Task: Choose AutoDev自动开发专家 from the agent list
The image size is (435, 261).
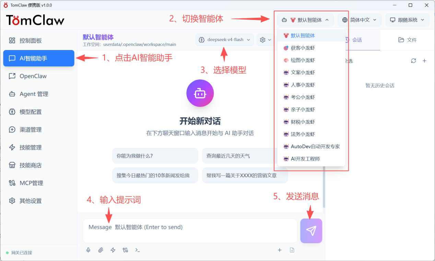Action: click(311, 147)
